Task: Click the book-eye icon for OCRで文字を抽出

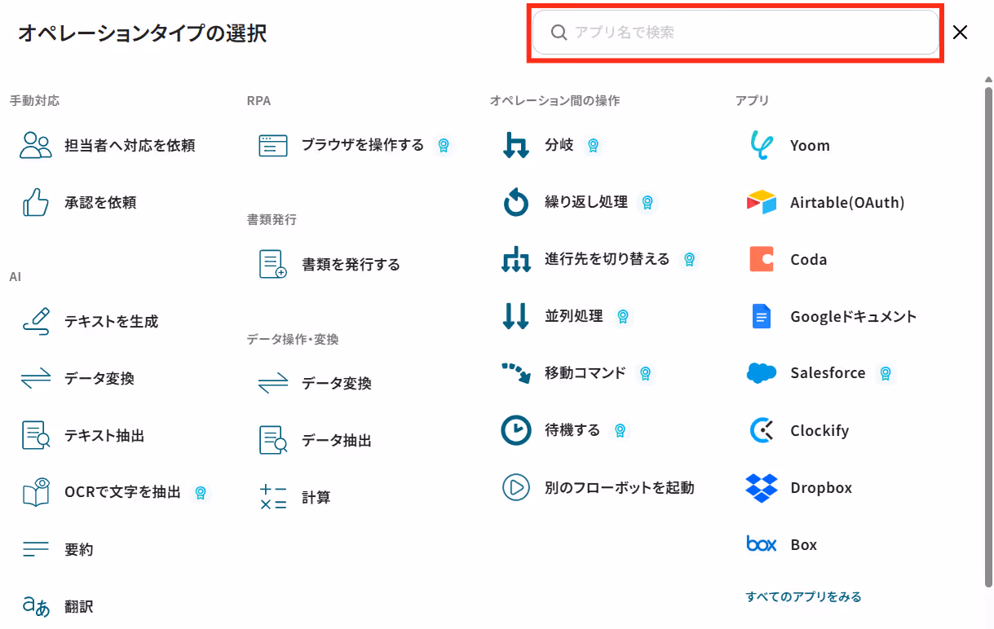Action: (x=36, y=492)
